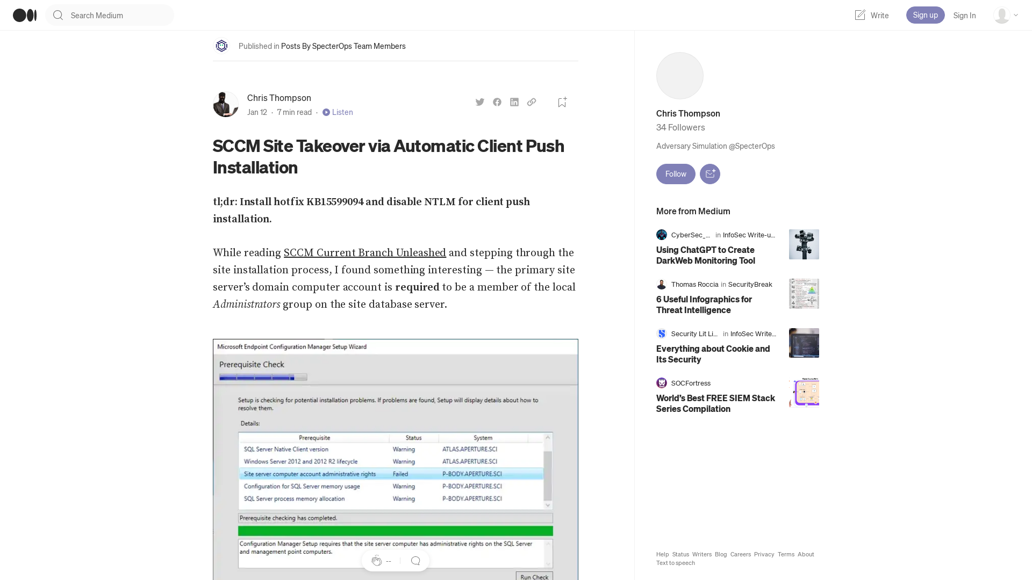Open the Cookie Security article thumbnail

[x=804, y=343]
